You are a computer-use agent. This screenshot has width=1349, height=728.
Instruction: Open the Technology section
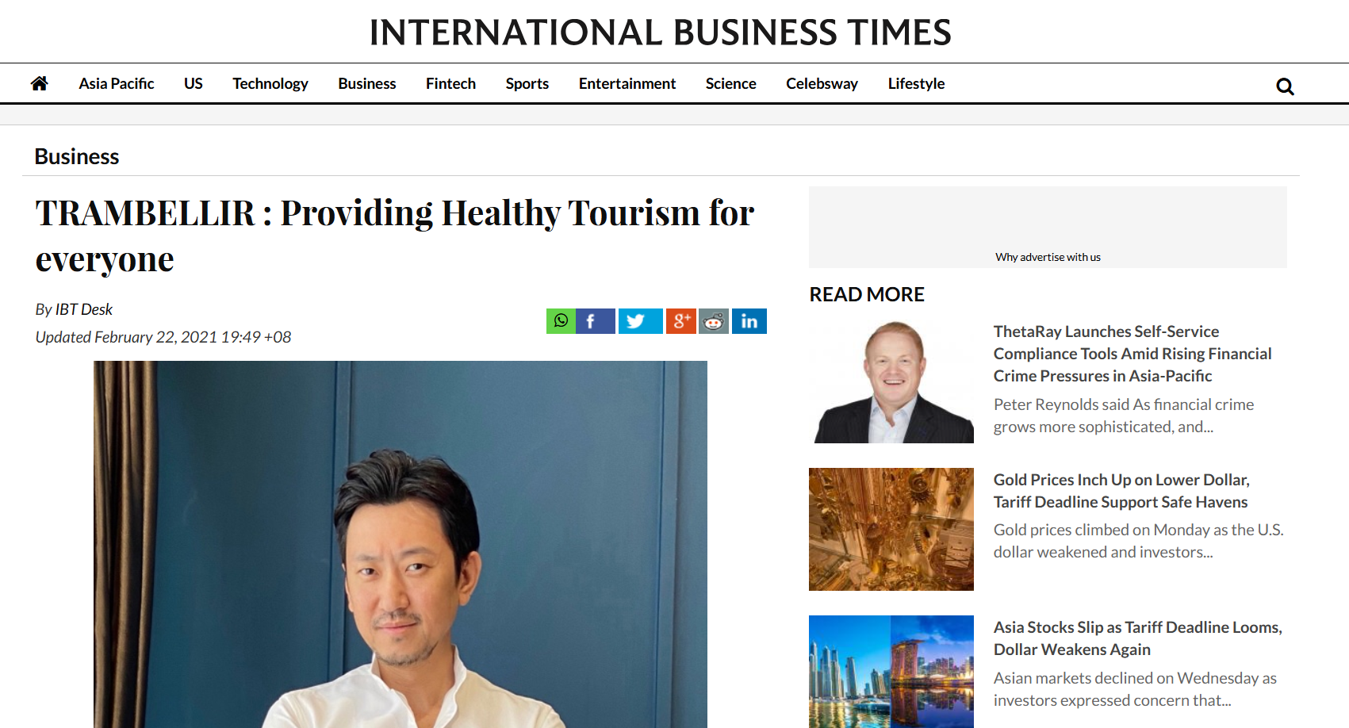270,83
